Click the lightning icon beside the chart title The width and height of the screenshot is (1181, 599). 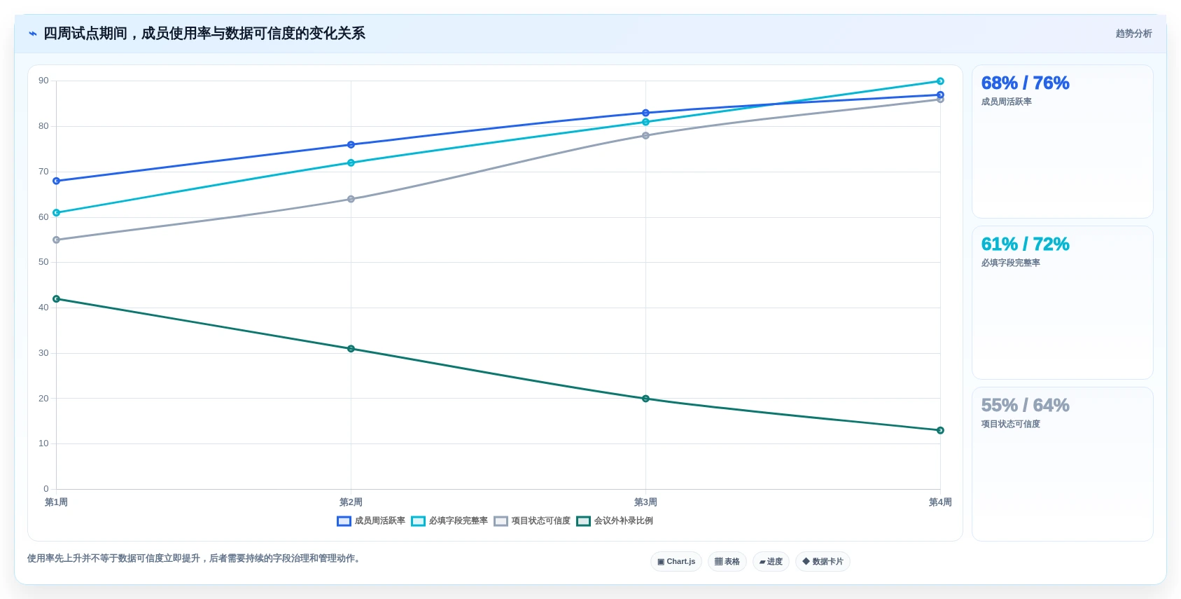(33, 34)
